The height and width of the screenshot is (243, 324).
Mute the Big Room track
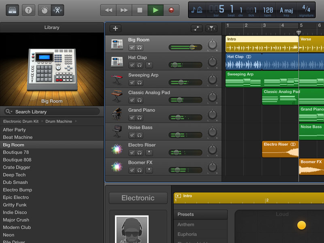coord(132,48)
